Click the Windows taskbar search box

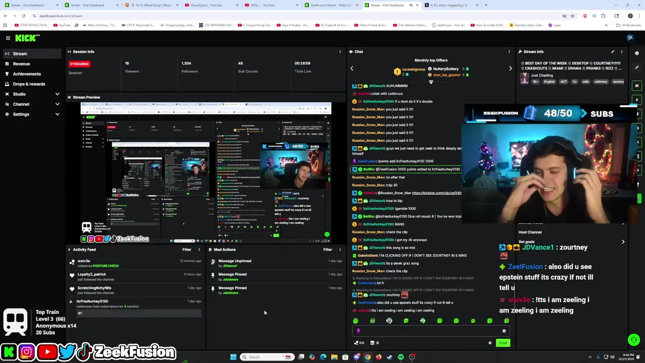267,357
